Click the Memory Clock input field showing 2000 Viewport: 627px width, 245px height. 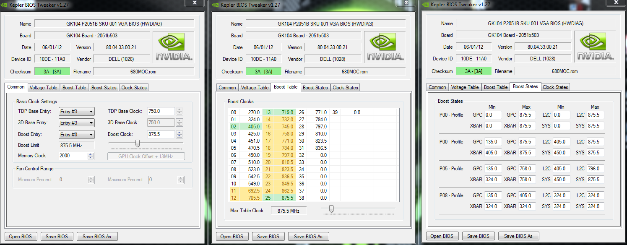point(73,156)
